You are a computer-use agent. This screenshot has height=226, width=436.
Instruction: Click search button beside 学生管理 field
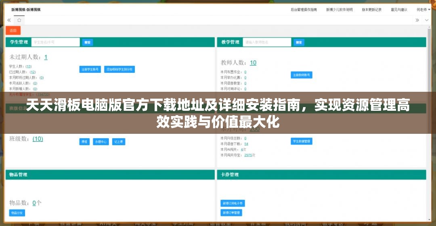click(x=87, y=42)
